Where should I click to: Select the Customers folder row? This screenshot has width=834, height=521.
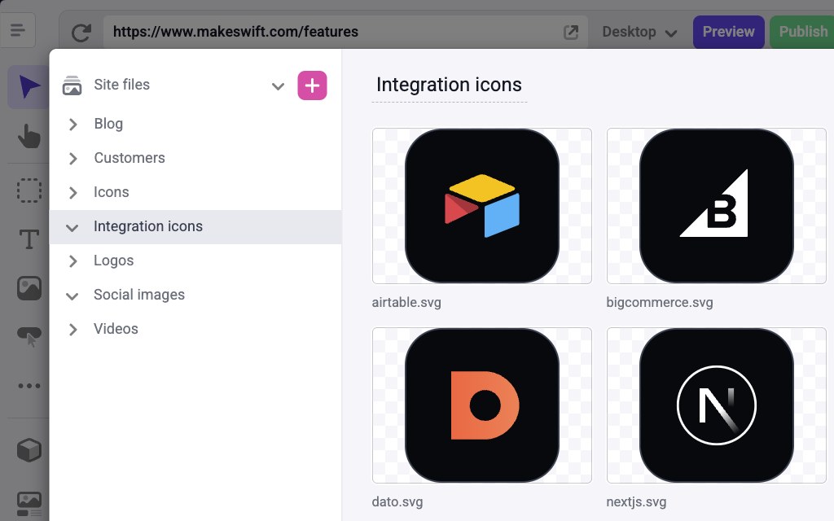point(195,158)
